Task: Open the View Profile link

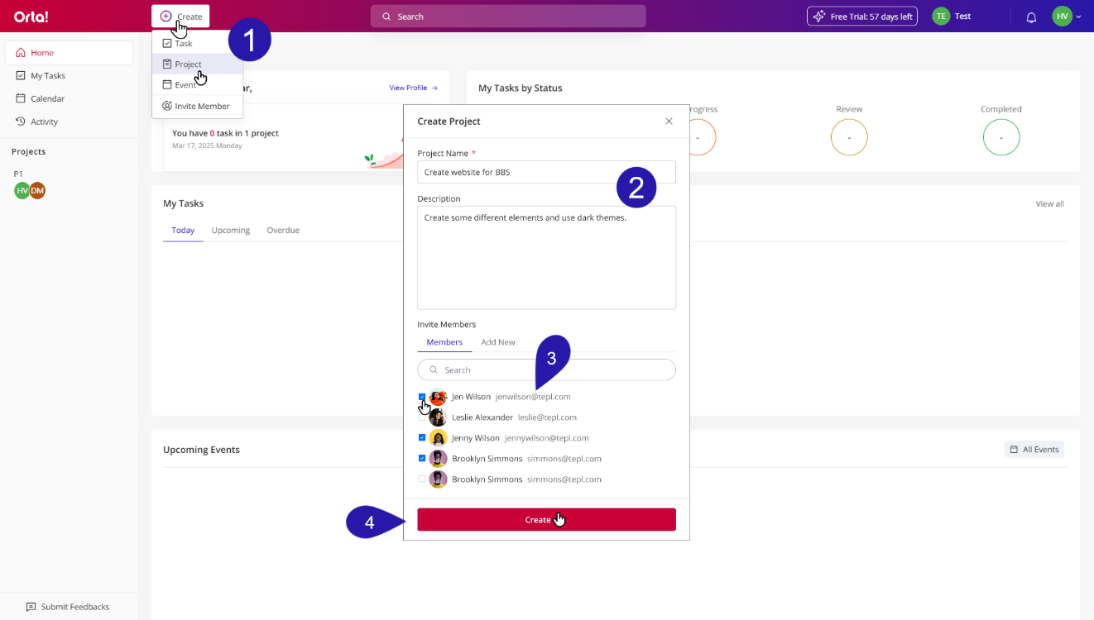Action: pyautogui.click(x=413, y=88)
